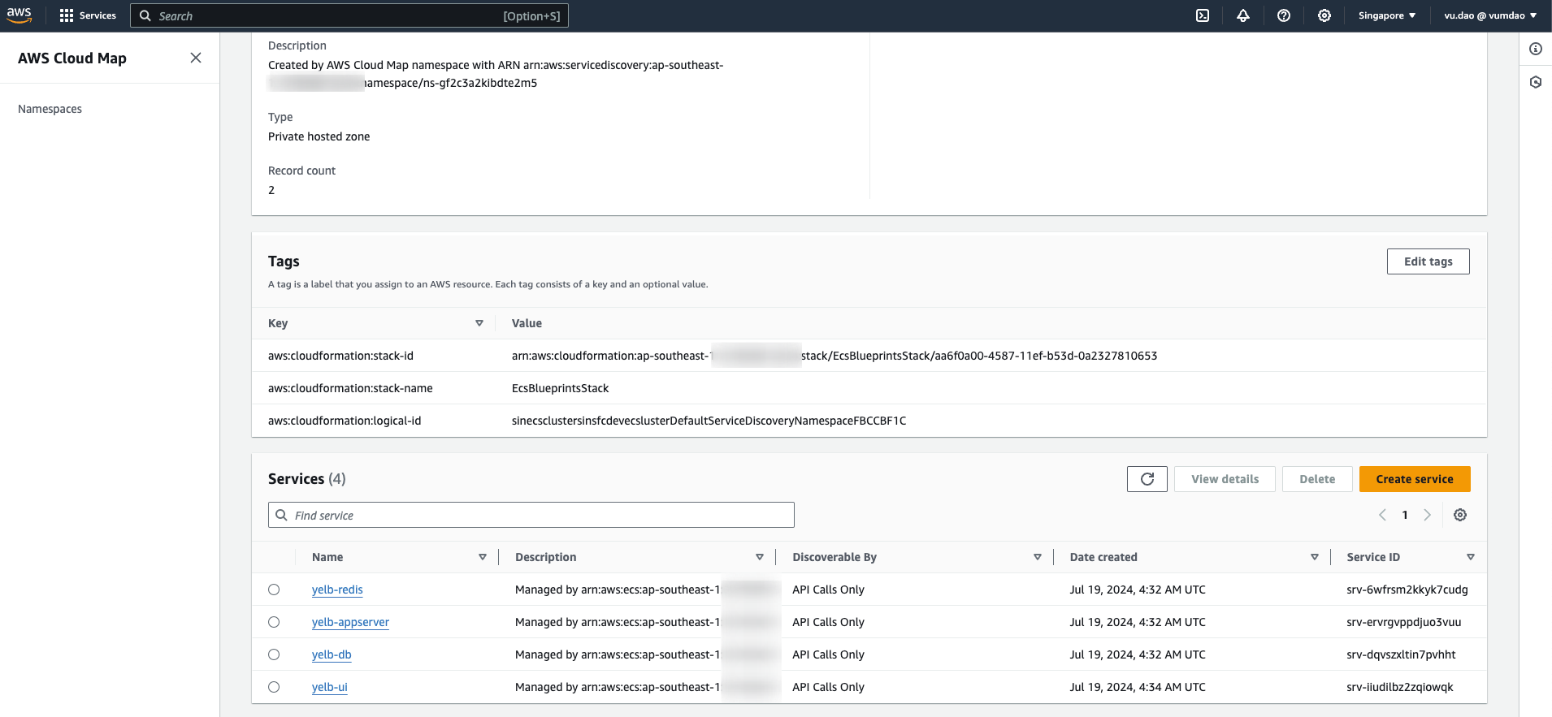Screen dimensions: 1552x717
Task: Open the yelb-redis service link
Action: pos(337,590)
